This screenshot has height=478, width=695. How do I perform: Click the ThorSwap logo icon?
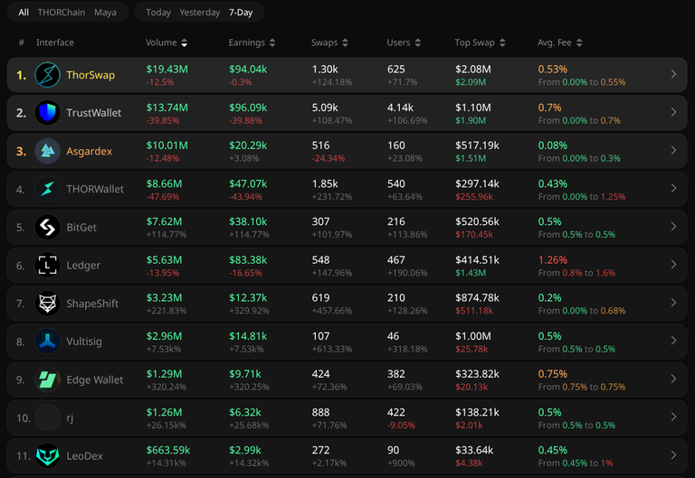point(47,75)
